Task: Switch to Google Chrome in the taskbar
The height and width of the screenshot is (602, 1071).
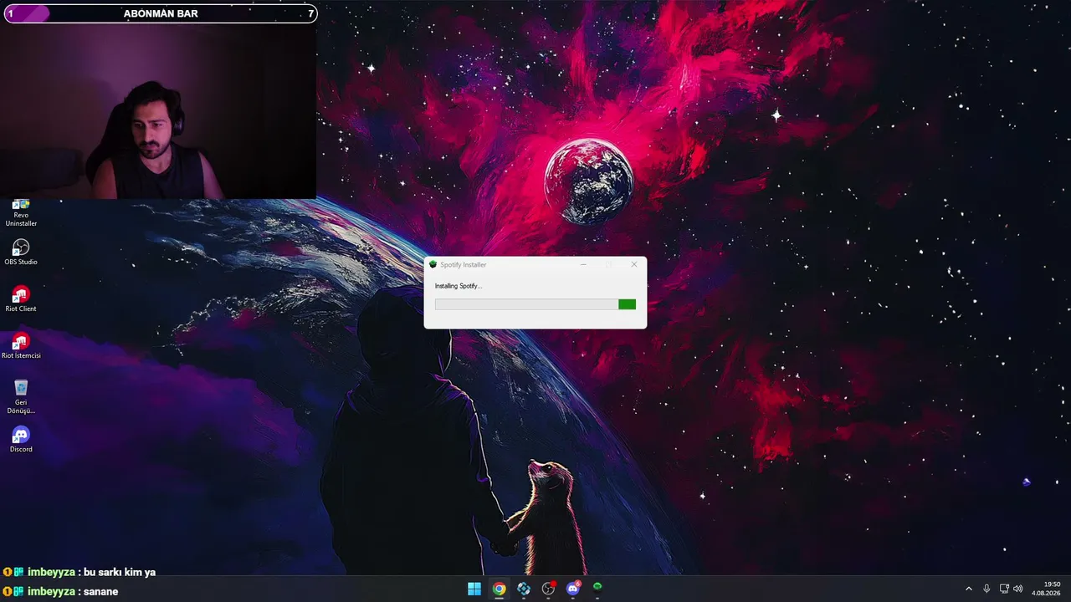Action: [499, 589]
